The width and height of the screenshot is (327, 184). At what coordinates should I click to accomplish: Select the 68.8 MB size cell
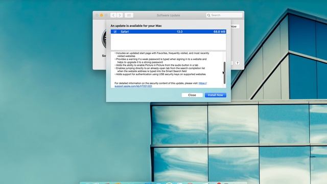[219, 32]
